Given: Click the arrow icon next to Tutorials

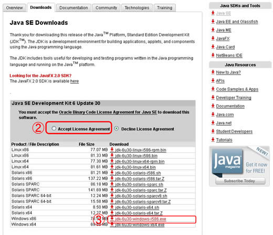Looking at the screenshot, I should click(x=213, y=140).
